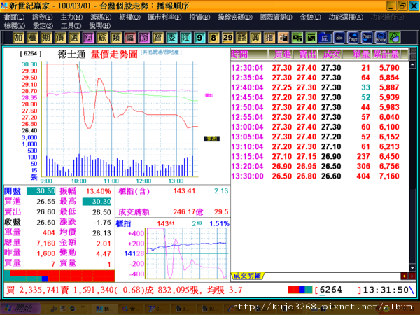Click the 額 toolbar icon

click(241, 38)
